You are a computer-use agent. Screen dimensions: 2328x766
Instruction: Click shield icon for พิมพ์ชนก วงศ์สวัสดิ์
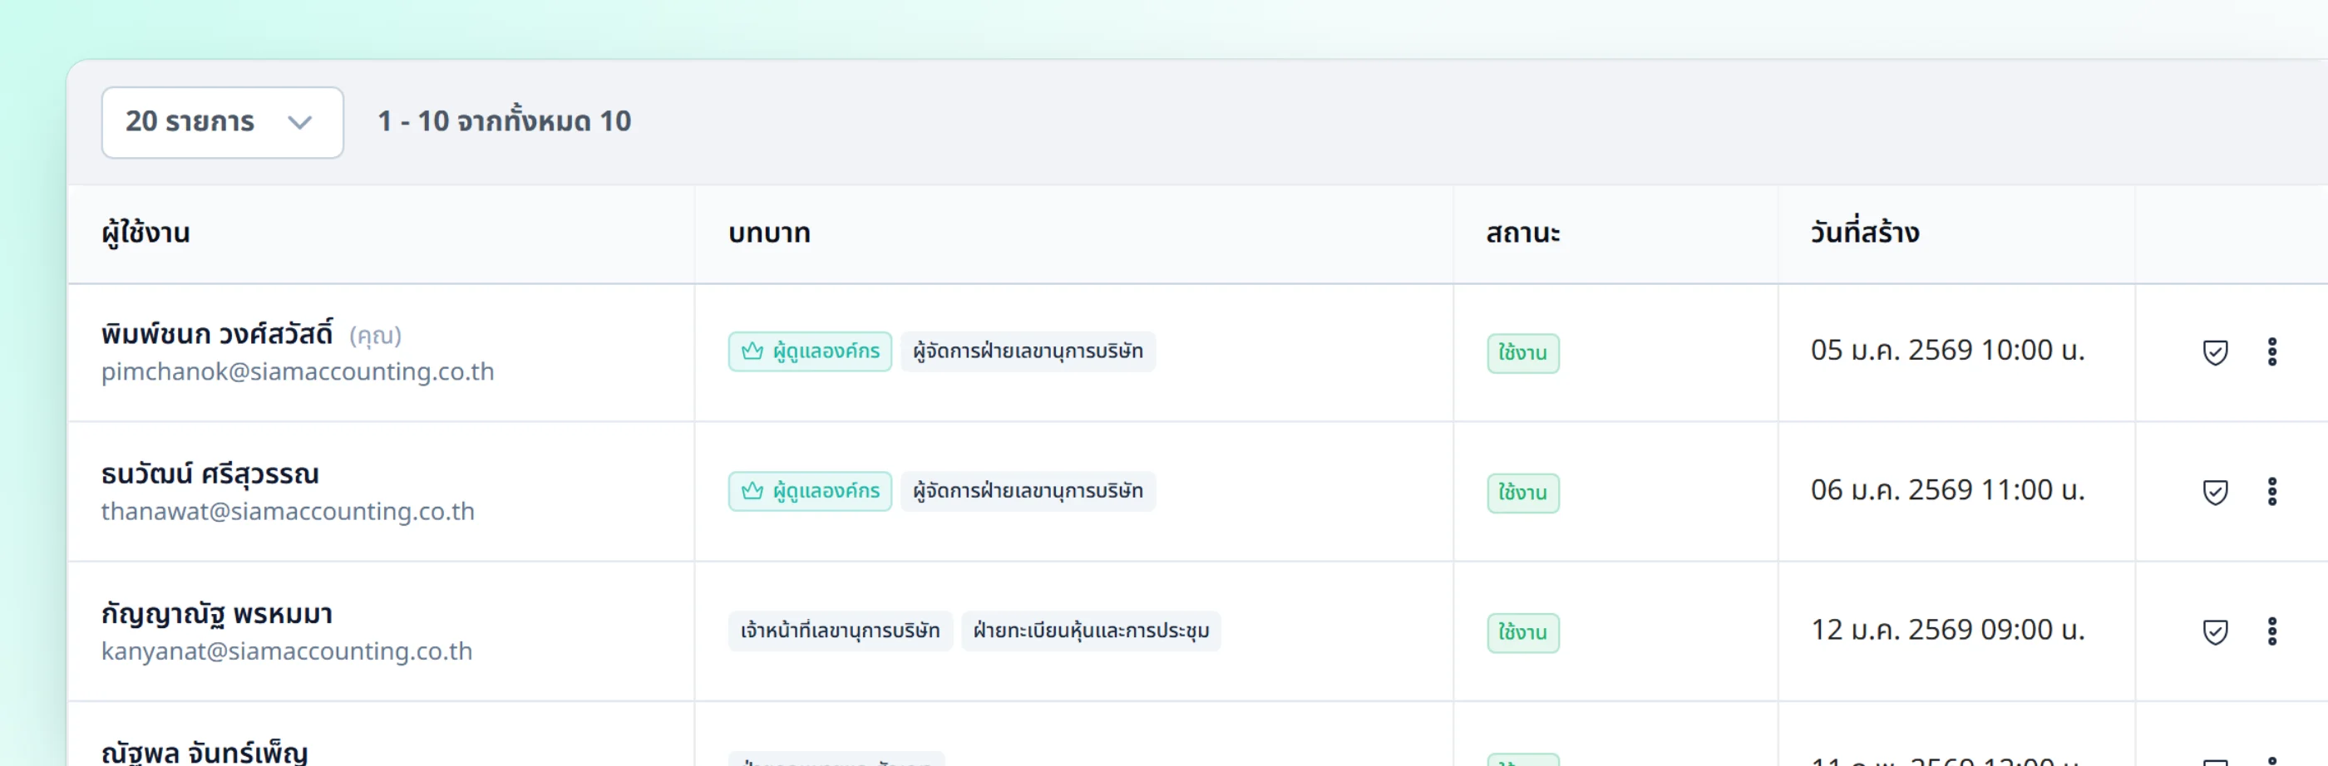pos(2215,352)
